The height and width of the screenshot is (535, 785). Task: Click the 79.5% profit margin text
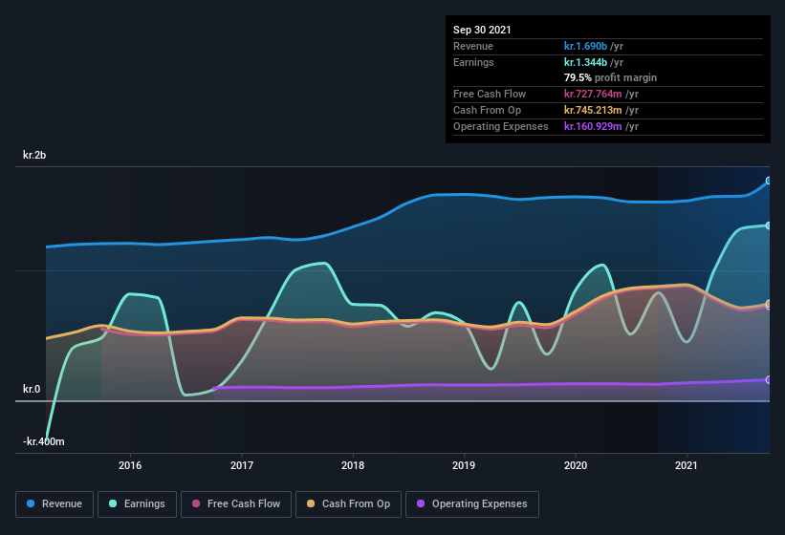coord(610,77)
